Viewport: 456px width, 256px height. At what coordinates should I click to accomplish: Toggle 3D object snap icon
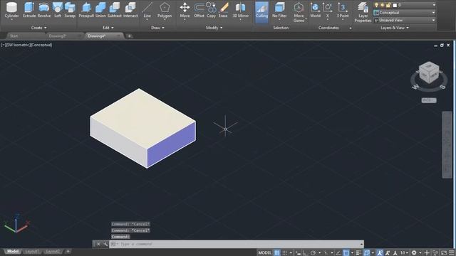(367, 253)
